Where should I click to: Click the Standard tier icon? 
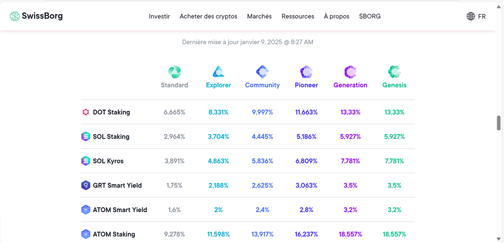(174, 72)
